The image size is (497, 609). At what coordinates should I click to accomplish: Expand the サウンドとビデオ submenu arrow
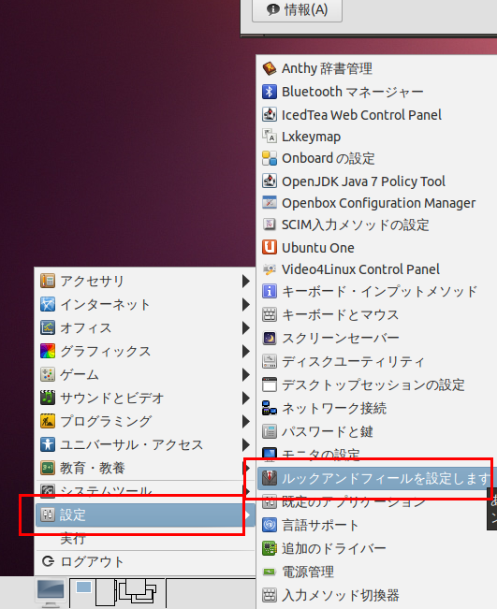tap(245, 398)
